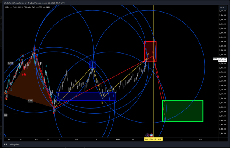Click the TradingView logo at bottom left
The height and width of the screenshot is (148, 230).
(x=11, y=144)
